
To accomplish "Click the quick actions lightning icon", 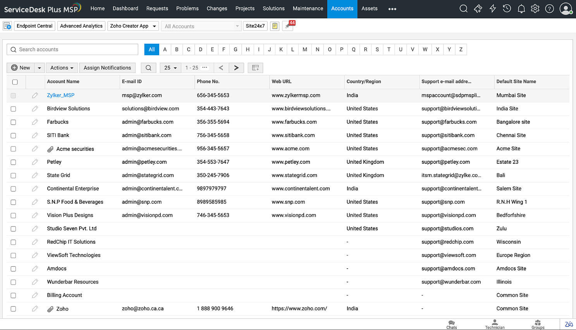I will pos(492,9).
